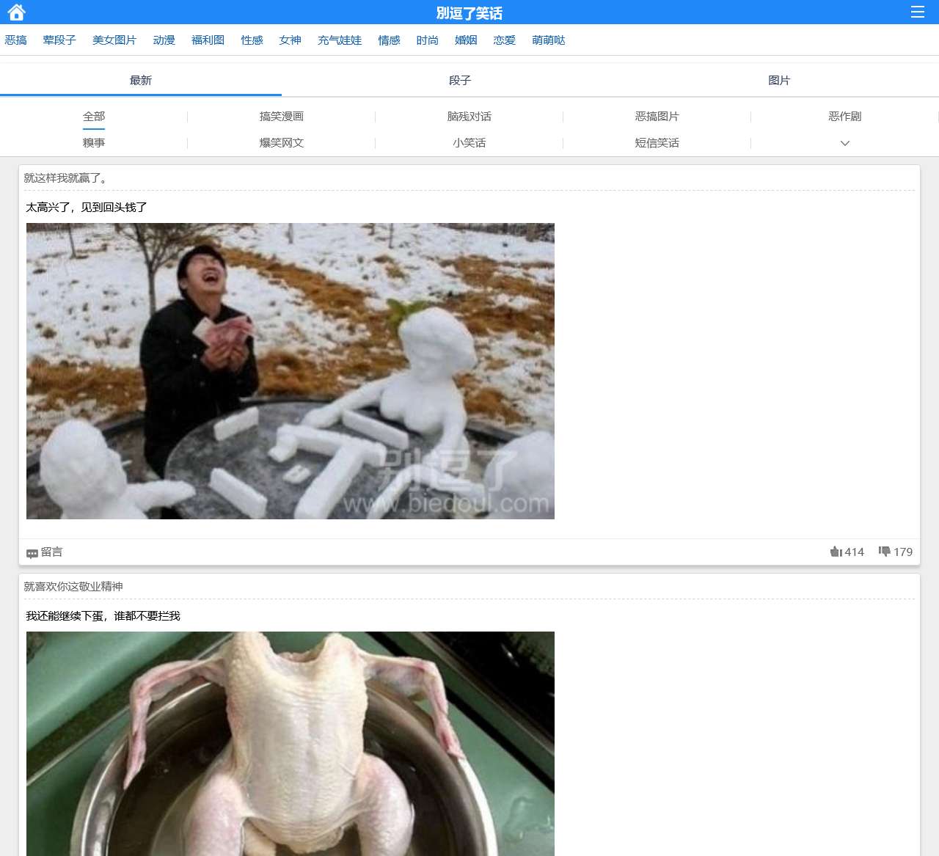Click the caption 我还能继续下蛋，谁都不要拦我

point(103,616)
